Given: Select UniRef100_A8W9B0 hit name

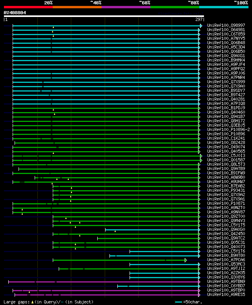Looking at the screenshot, I should point(226,178).
